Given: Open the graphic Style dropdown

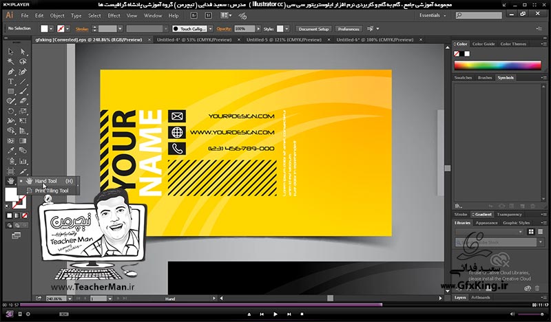Looking at the screenshot, I should point(287,29).
